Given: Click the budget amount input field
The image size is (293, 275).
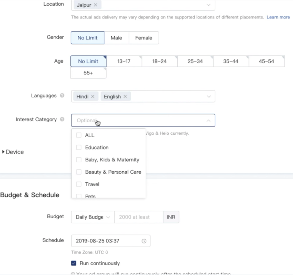Looking at the screenshot, I should click(x=138, y=217).
